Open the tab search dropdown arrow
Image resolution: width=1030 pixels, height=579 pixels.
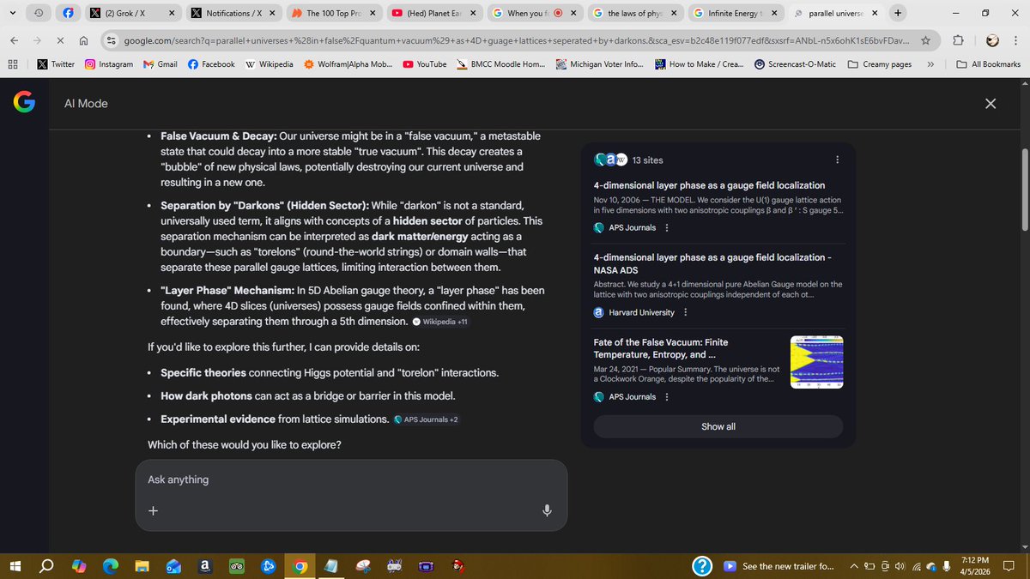(x=11, y=14)
